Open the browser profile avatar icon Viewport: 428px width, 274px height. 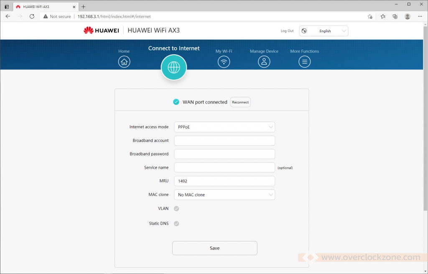[408, 16]
